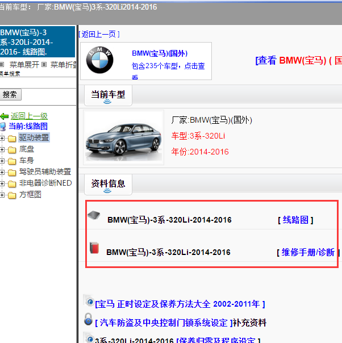Click 包含235个车型，点击查看 link
The height and width of the screenshot is (343, 342).
pos(168,72)
